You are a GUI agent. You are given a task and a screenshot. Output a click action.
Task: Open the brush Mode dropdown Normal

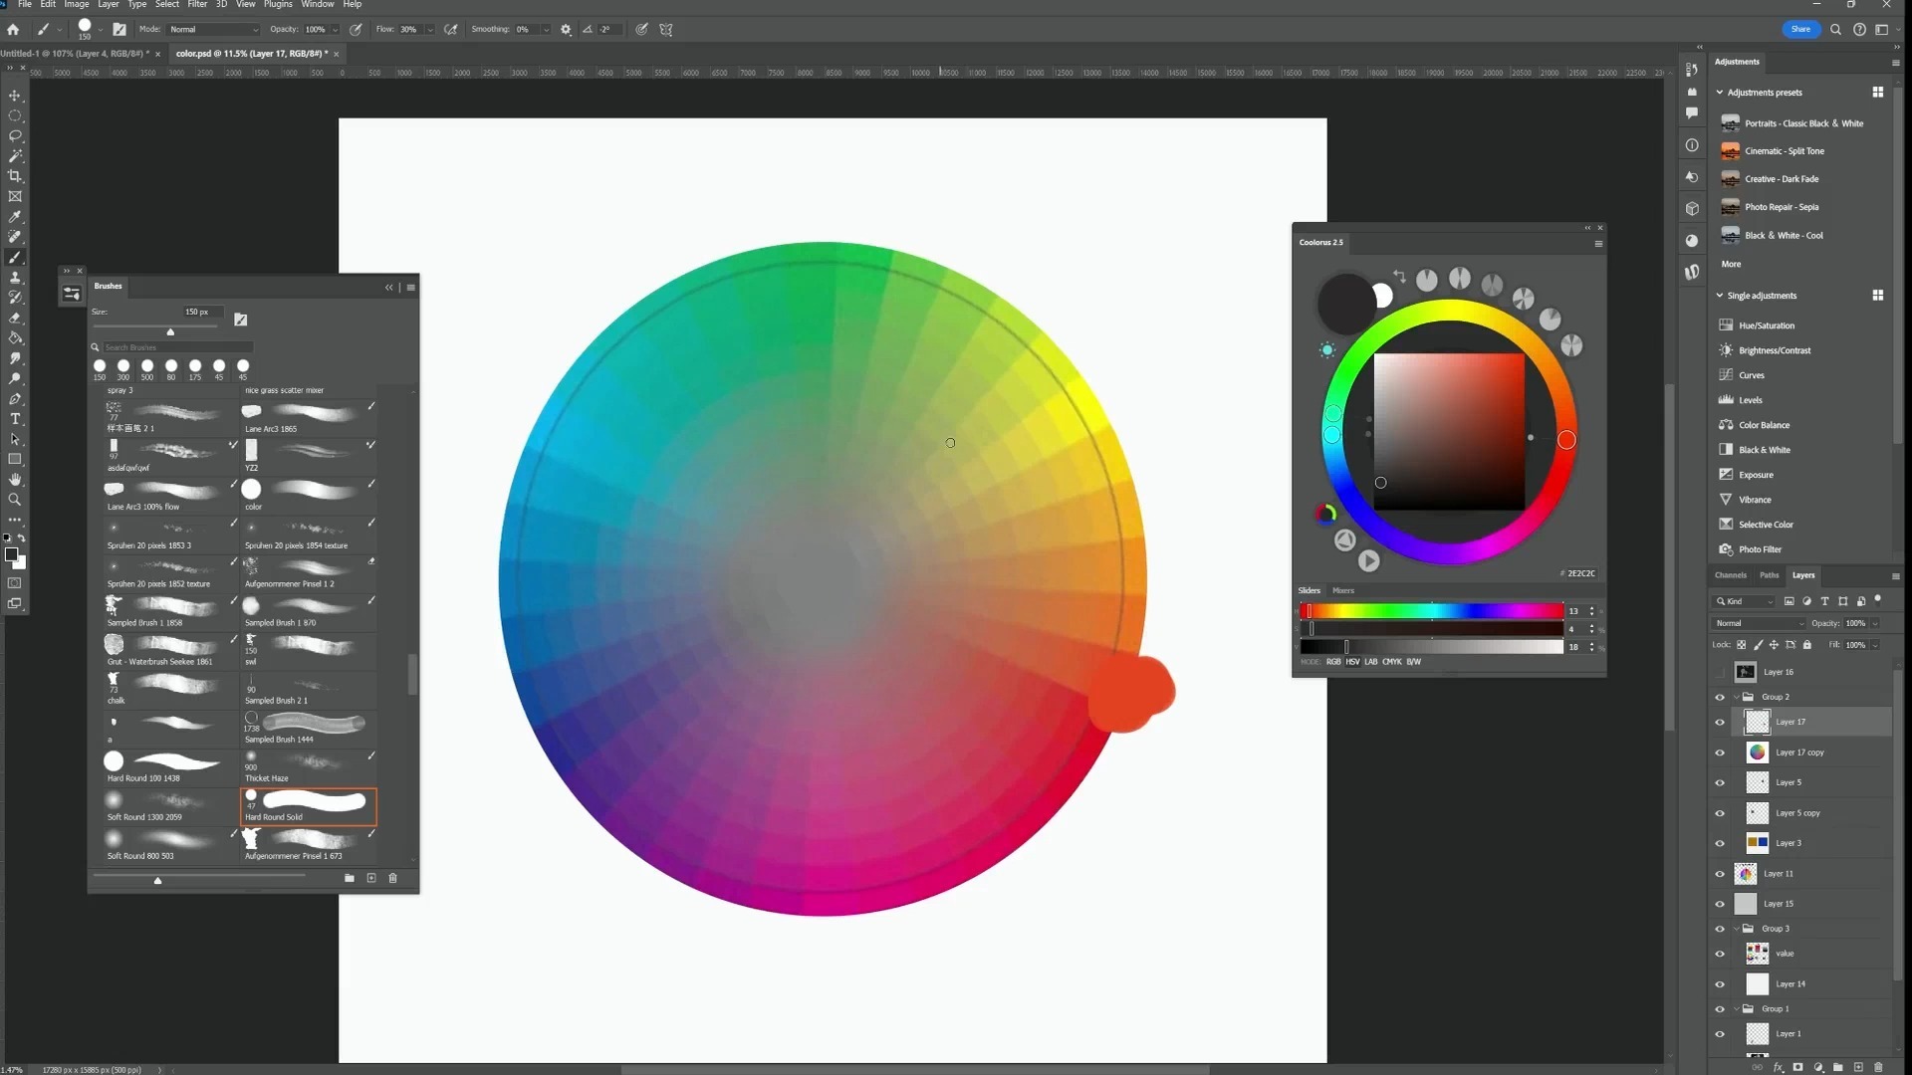click(213, 30)
